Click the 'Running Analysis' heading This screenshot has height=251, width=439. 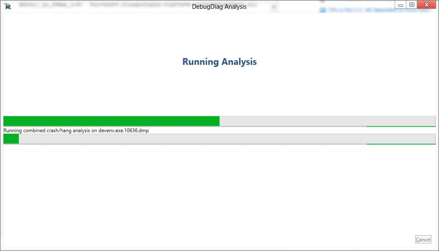(x=219, y=61)
